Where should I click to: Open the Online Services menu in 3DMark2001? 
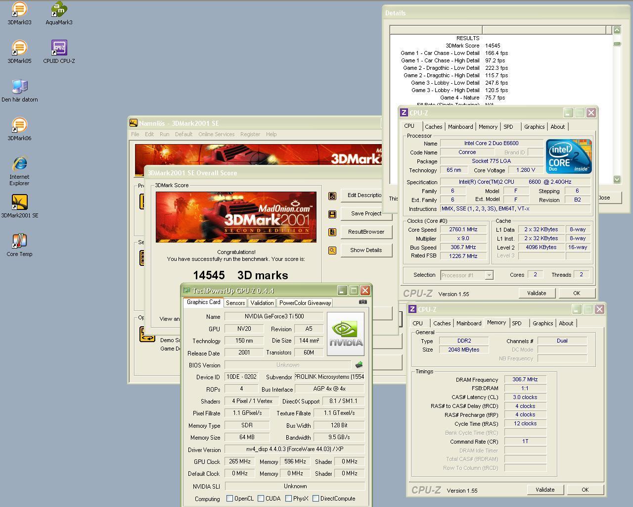coord(217,134)
